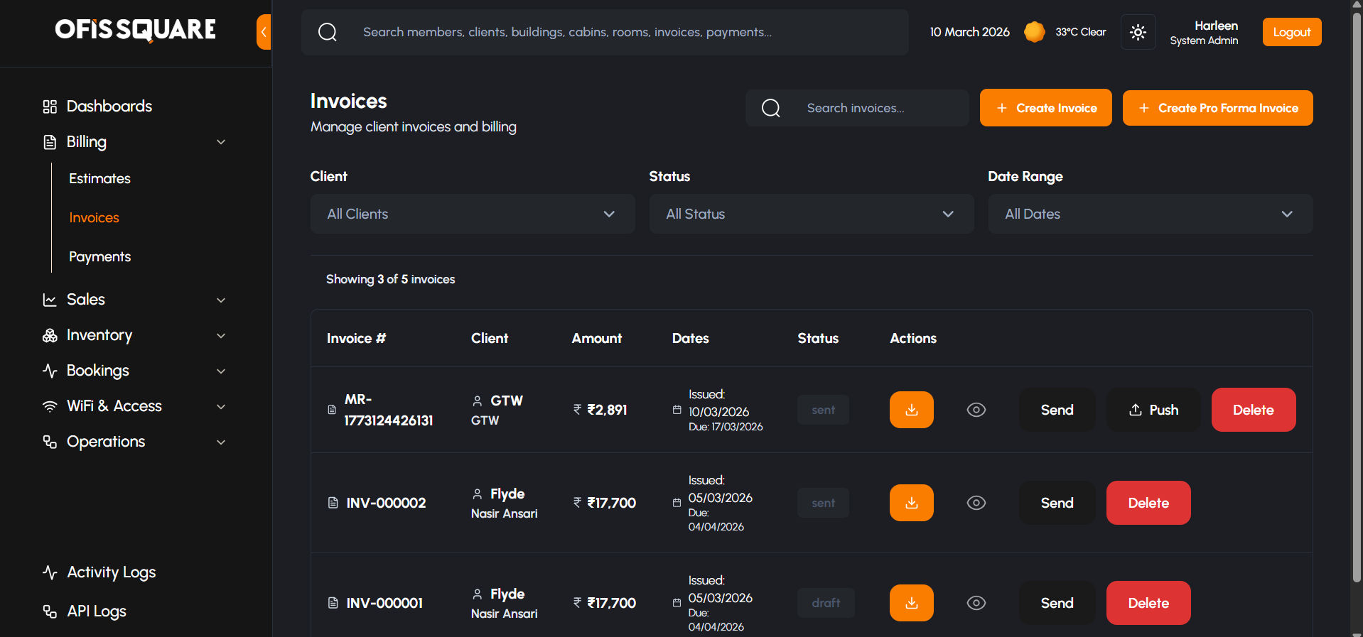
Task: Click the page vertical scrollbar
Action: tap(1357, 298)
